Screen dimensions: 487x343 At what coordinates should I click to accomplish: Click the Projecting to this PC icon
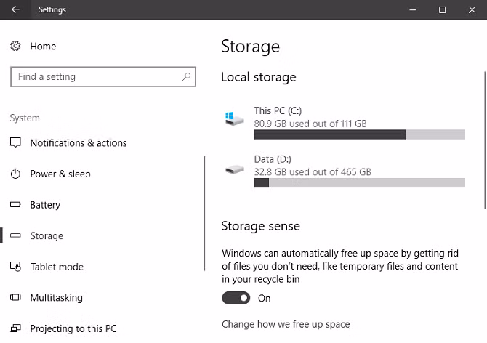16,328
